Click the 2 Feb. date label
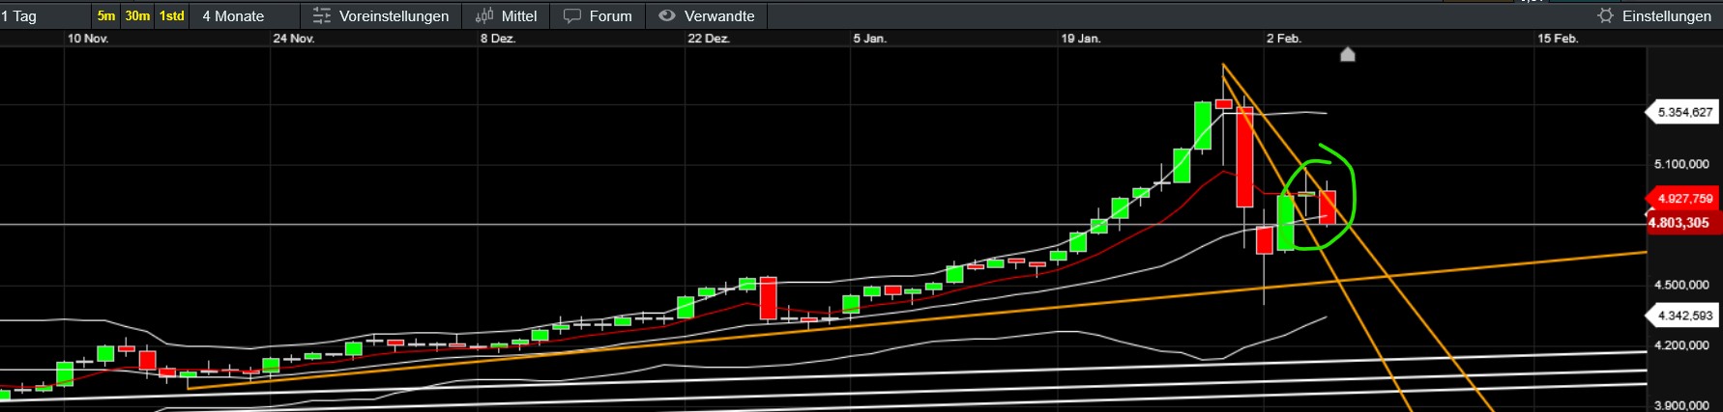Viewport: 1723px width, 412px height. tap(1284, 39)
